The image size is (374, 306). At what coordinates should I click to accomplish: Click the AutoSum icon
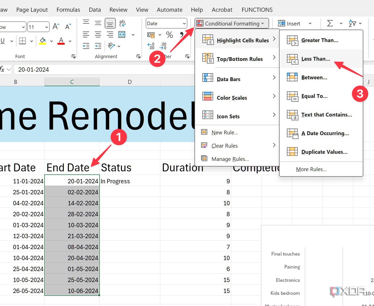[x=330, y=23]
